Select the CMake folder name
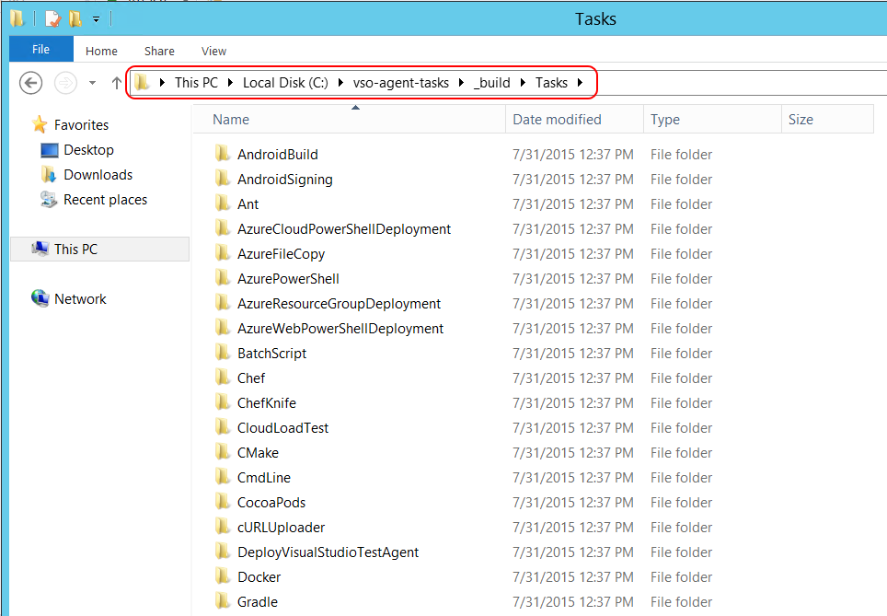 258,453
